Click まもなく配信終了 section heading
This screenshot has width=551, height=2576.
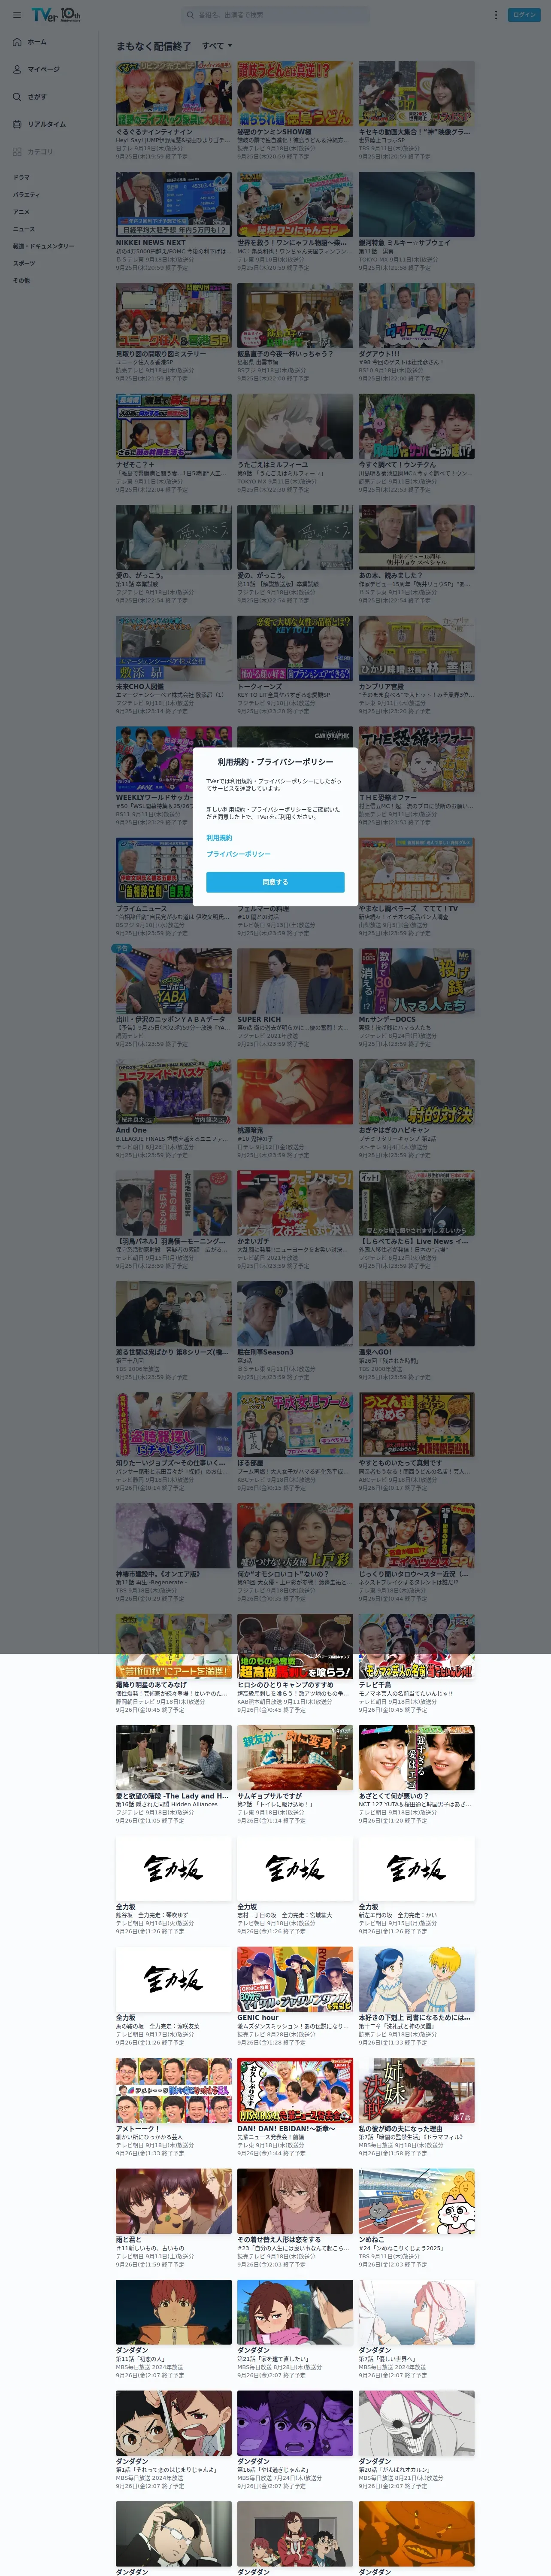pos(153,46)
